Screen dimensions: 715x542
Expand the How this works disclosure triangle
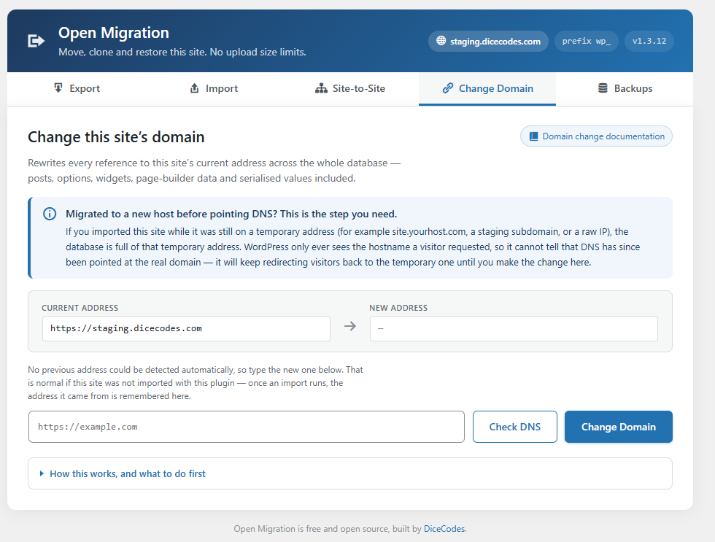pos(42,473)
